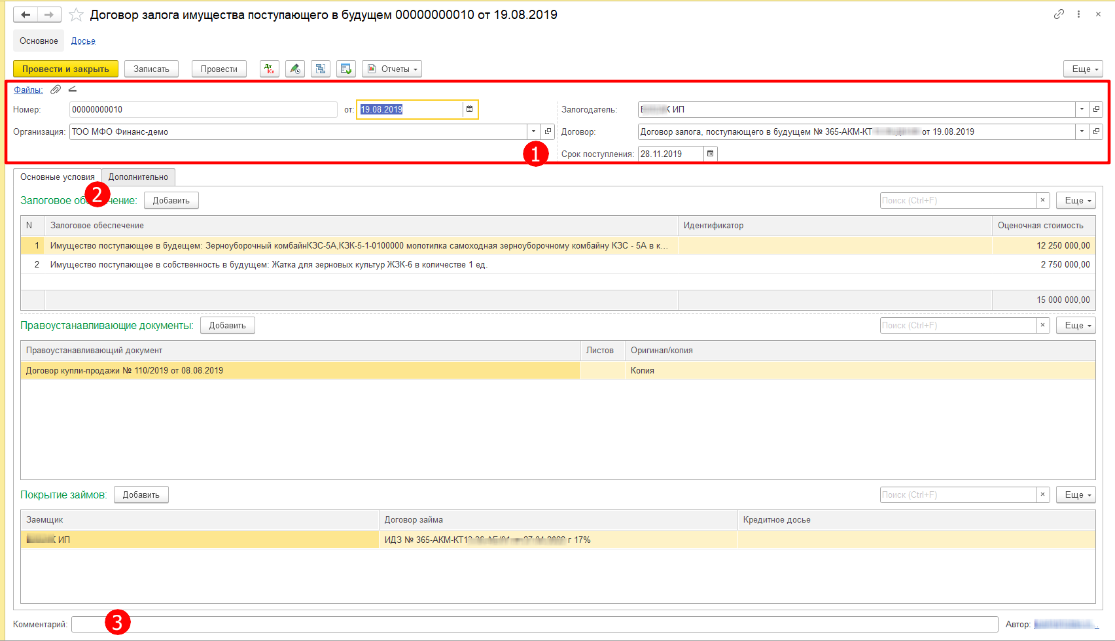Viewport: 1115px width, 641px height.
Task: Focus the Залоговое обеспечение search field
Action: [x=958, y=200]
